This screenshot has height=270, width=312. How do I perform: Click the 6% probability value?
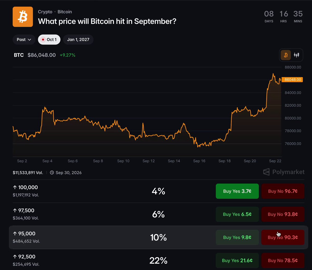click(158, 215)
